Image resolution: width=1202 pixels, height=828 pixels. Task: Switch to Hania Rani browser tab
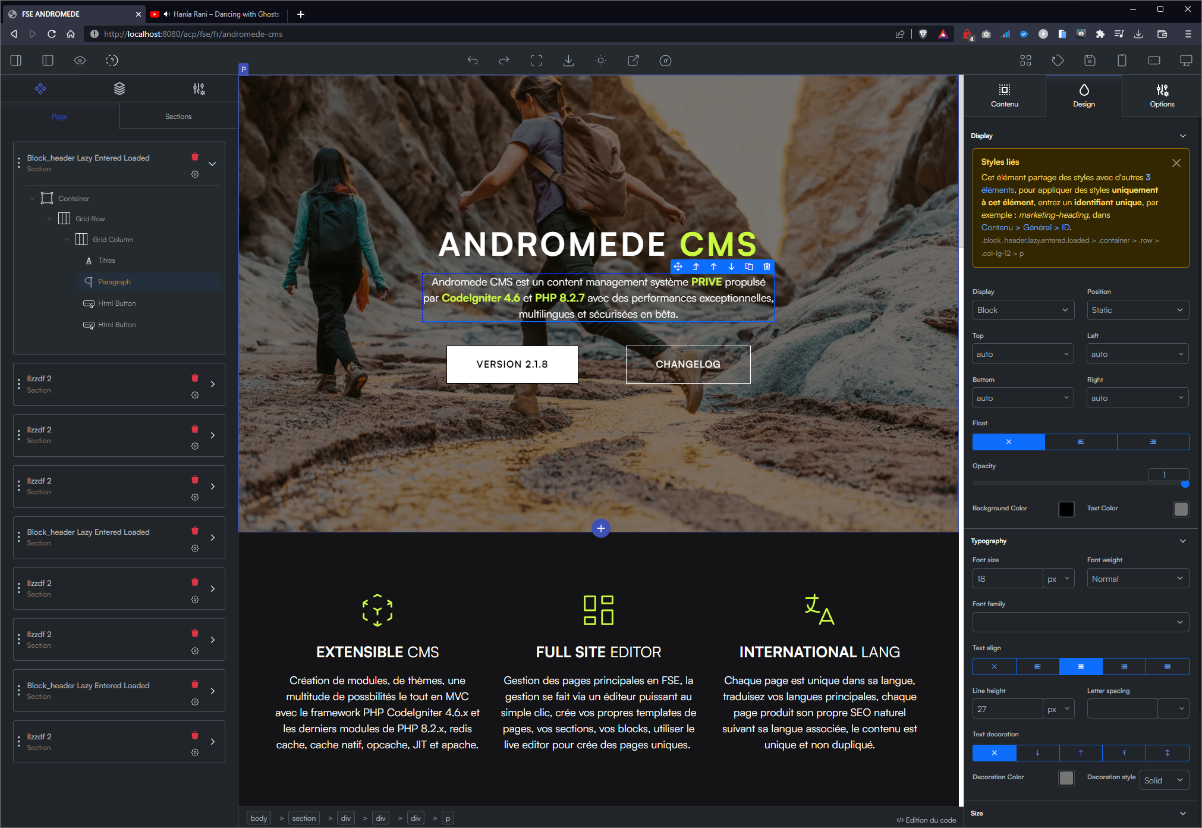pyautogui.click(x=216, y=14)
